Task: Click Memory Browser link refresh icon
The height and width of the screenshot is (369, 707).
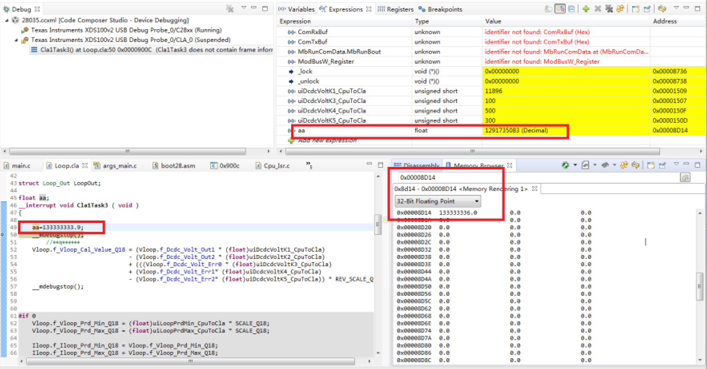Action: (635, 165)
